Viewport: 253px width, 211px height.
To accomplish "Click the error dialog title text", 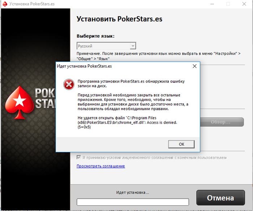I will [x=84, y=66].
